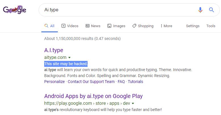Click the All tab magnifier icon
The width and height of the screenshot is (221, 115).
[46, 26]
